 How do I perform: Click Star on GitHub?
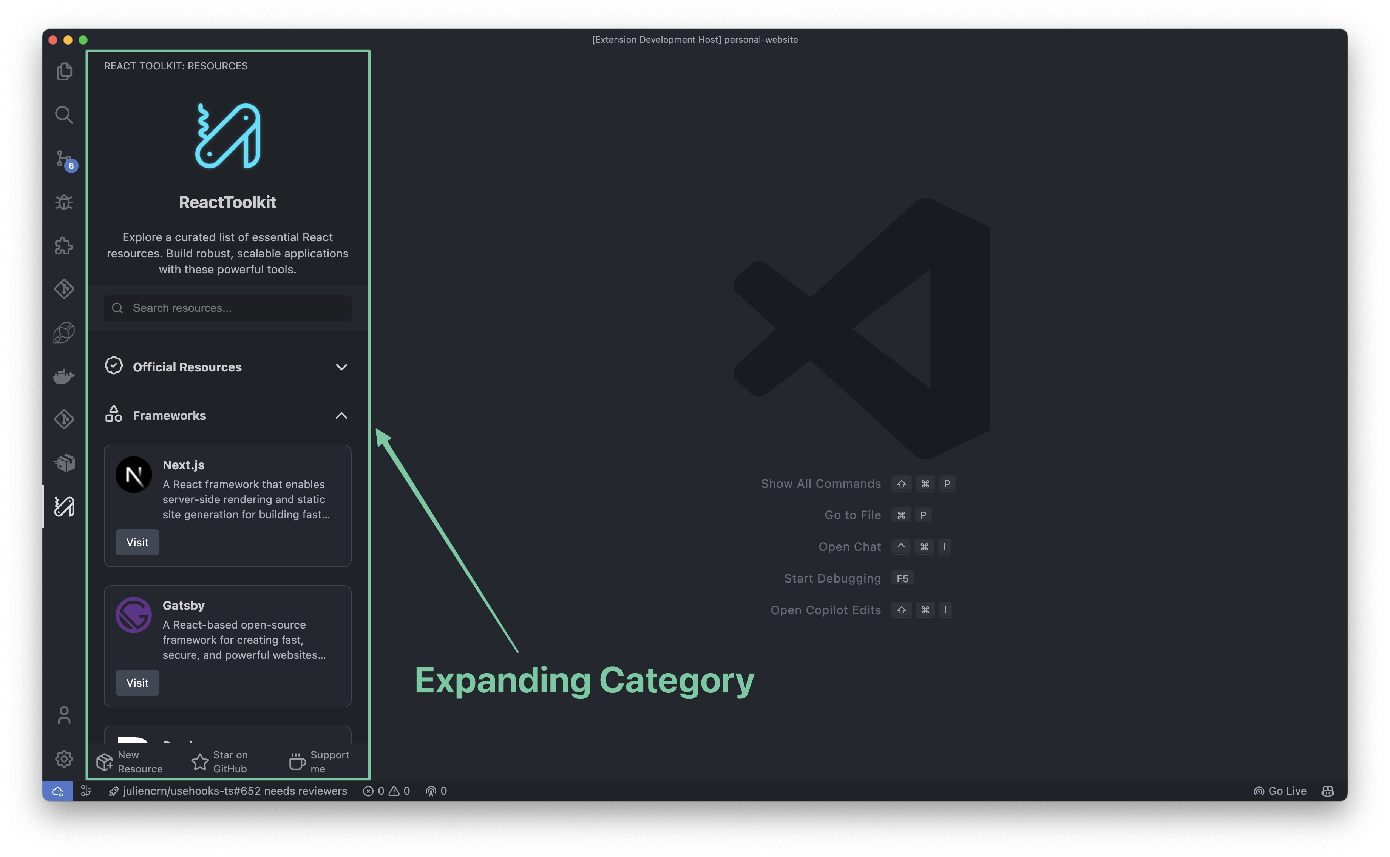click(x=220, y=762)
